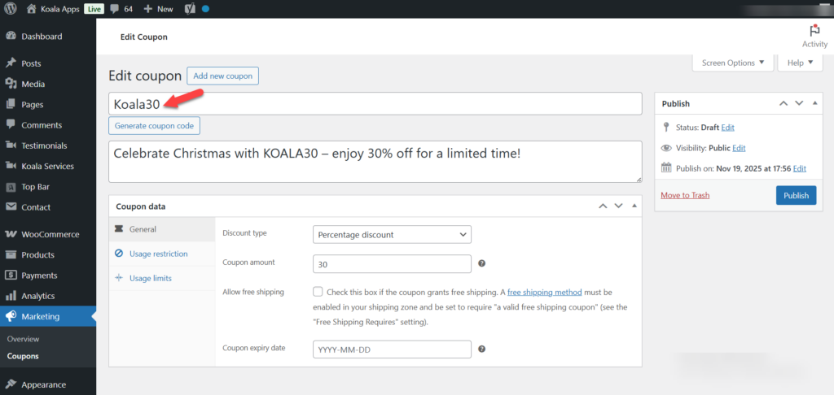Click the Coupon expiry date field
The height and width of the screenshot is (395, 834).
392,349
